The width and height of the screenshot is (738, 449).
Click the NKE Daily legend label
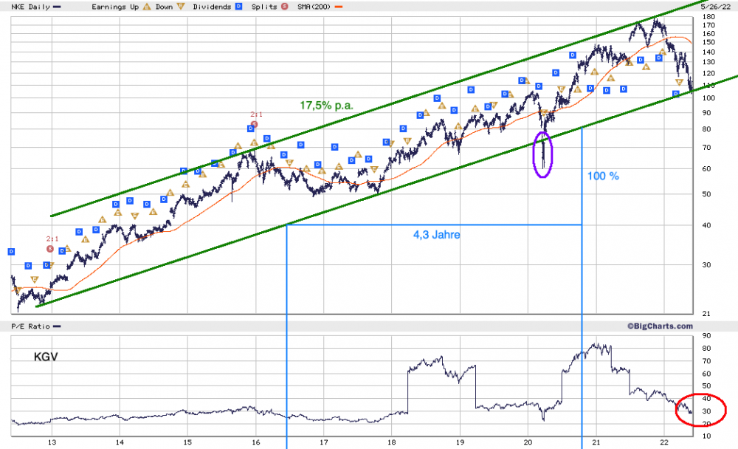(30, 7)
